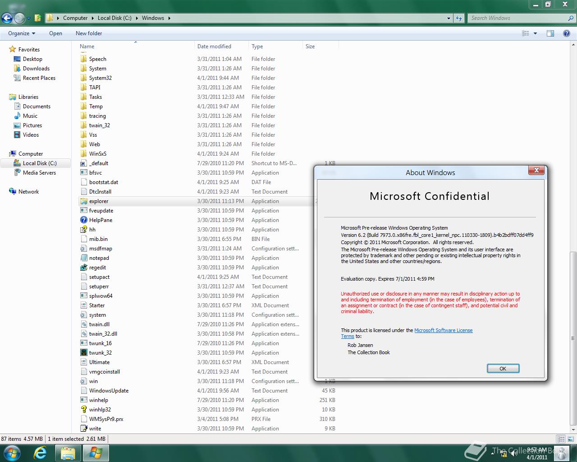Image resolution: width=577 pixels, height=462 pixels.
Task: Close the About Windows dialog
Action: (536, 170)
